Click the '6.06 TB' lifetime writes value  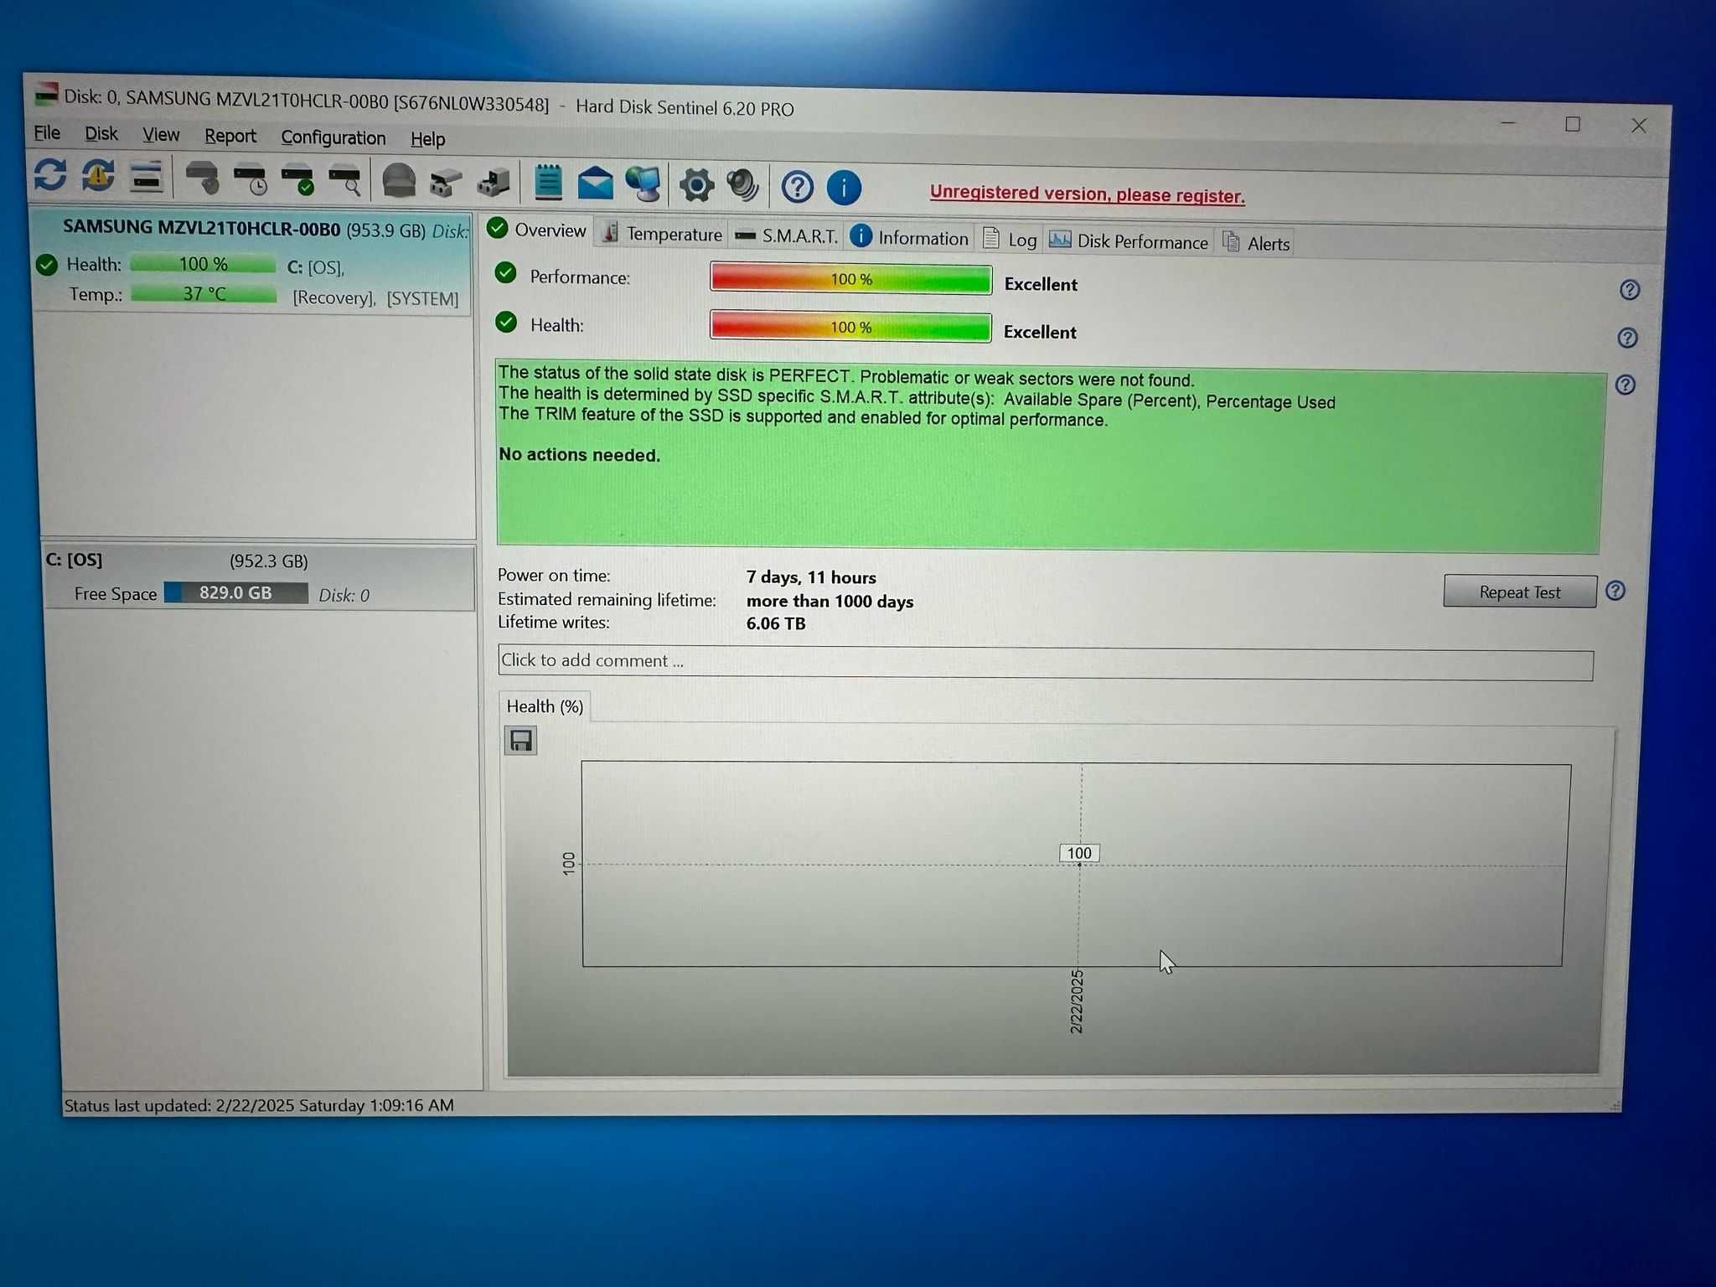(x=776, y=623)
